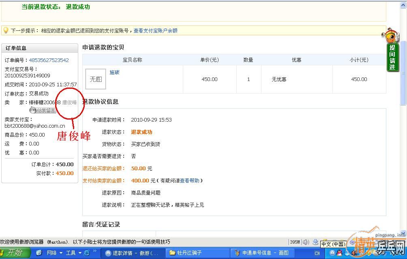Click the 395M memory indicator in status bar
The height and width of the screenshot is (259, 407).
click(x=295, y=242)
